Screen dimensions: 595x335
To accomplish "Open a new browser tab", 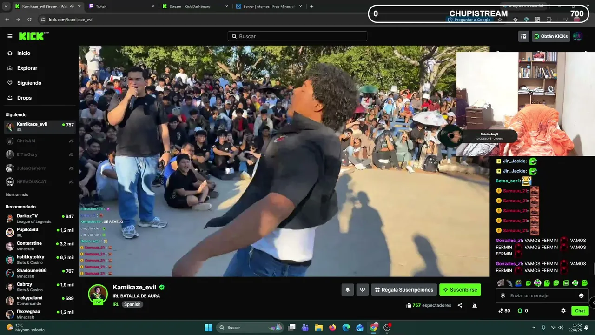I will (x=311, y=6).
